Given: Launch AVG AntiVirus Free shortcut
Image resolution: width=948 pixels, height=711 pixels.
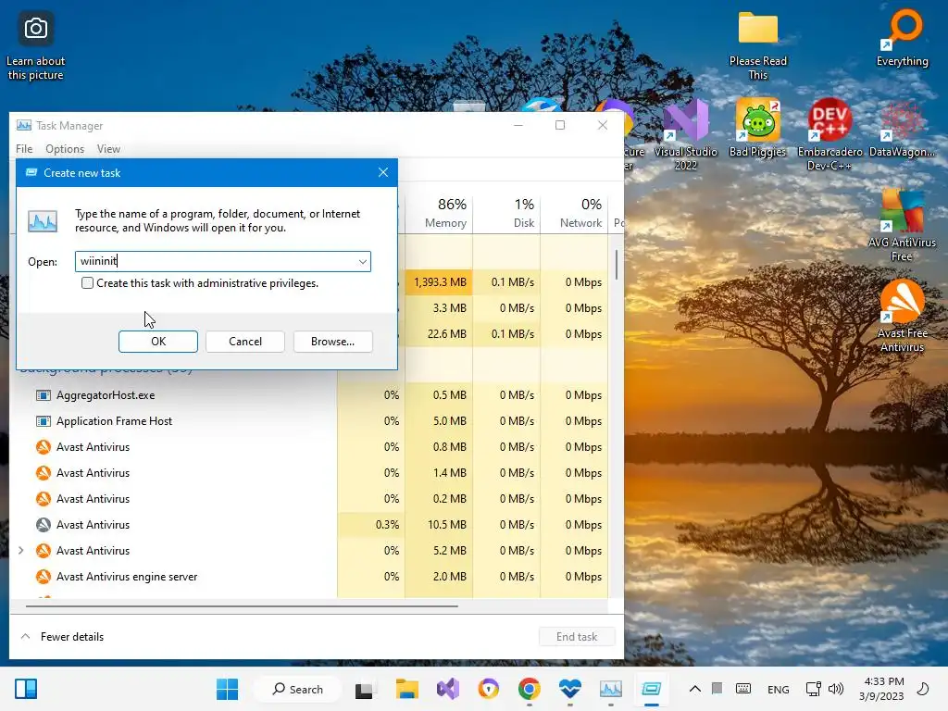Looking at the screenshot, I should point(902,226).
